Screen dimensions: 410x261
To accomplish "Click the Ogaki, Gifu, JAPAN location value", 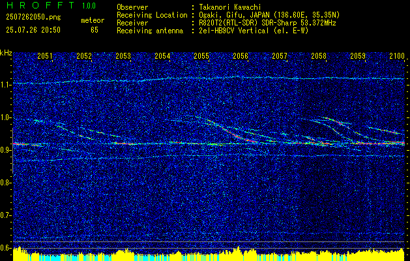I will pyautogui.click(x=269, y=15).
